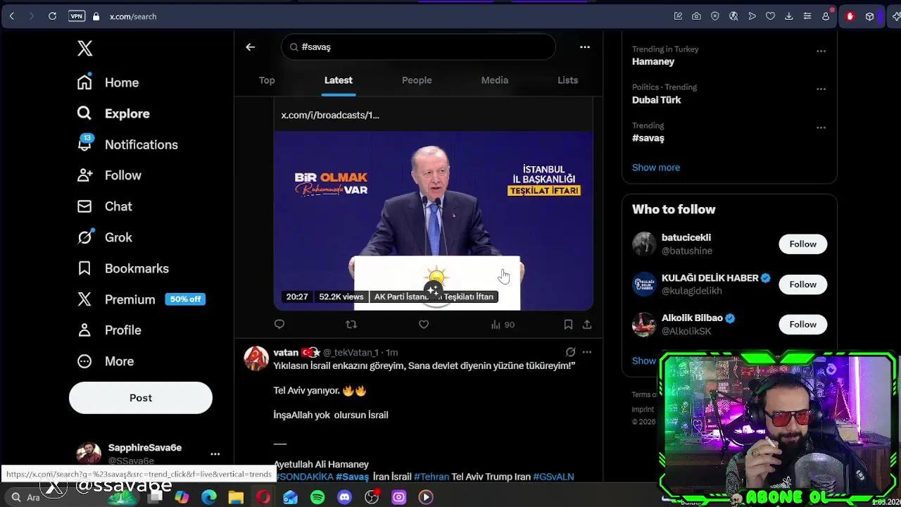901x507 pixels.
Task: Switch to the Top tab
Action: pyautogui.click(x=267, y=80)
